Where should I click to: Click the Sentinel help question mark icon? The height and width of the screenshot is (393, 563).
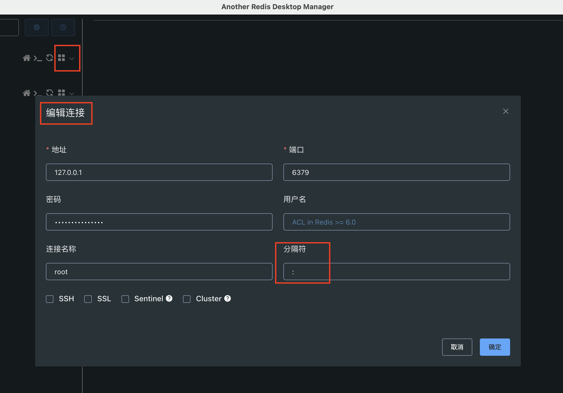pos(169,298)
